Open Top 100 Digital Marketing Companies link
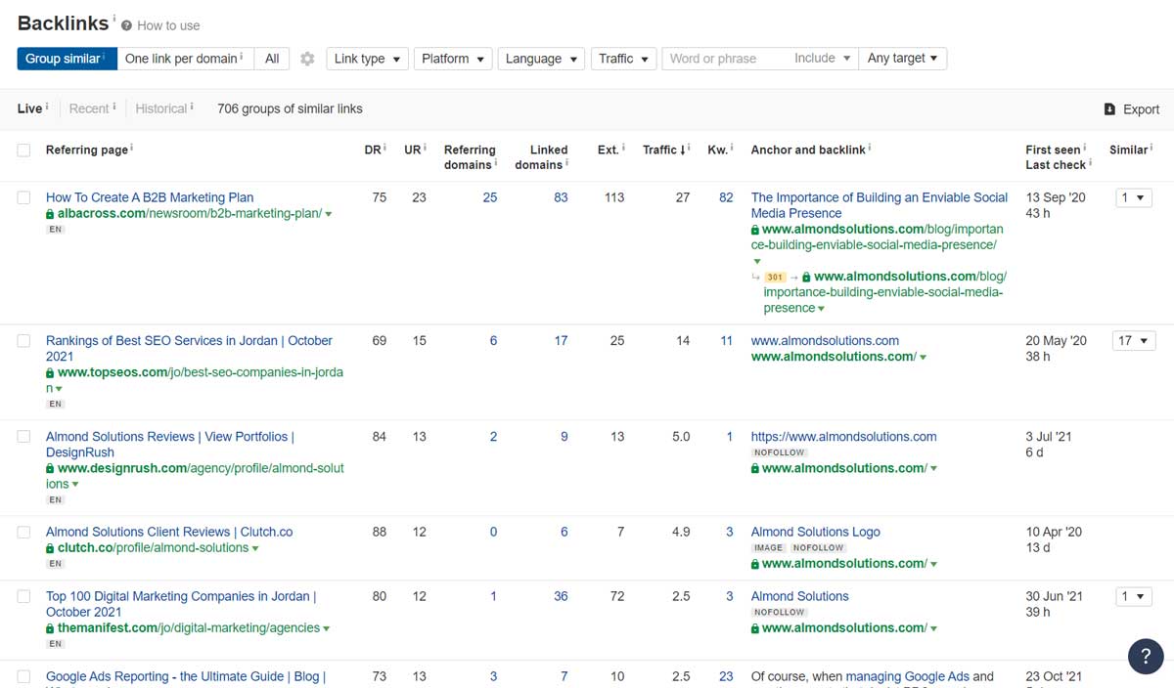This screenshot has height=688, width=1174. (x=181, y=604)
